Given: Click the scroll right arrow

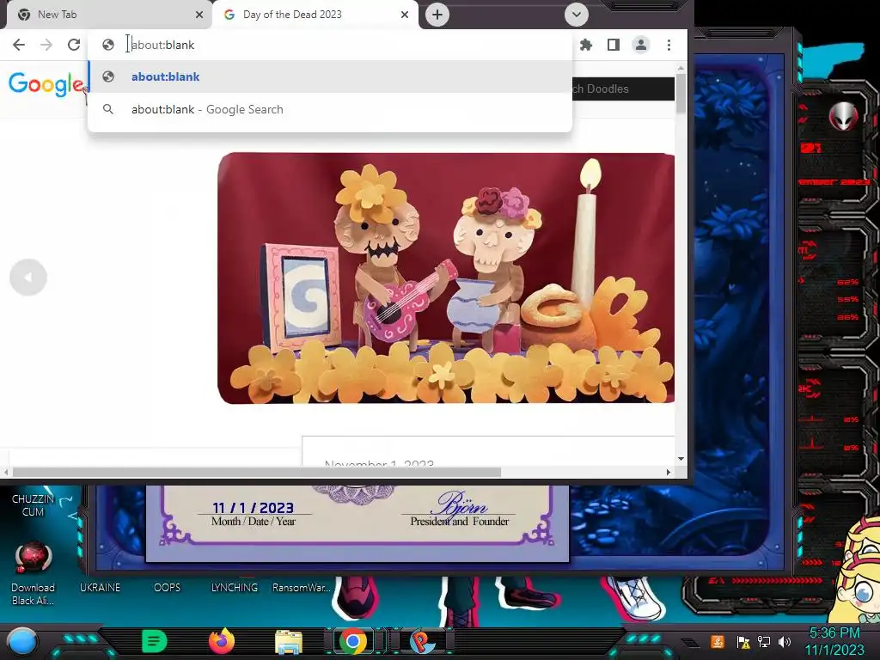Looking at the screenshot, I should click(669, 473).
